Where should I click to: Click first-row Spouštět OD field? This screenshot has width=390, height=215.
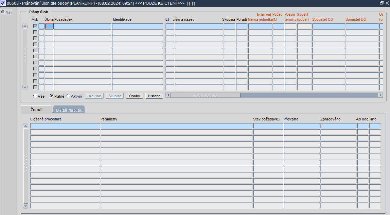329,26
